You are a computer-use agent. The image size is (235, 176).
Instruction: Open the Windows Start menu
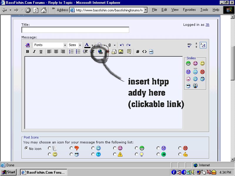(x=9, y=172)
